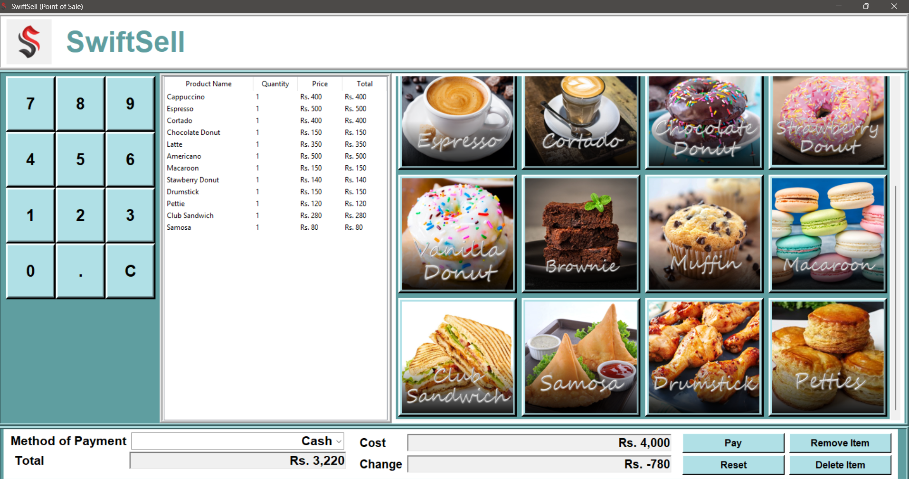
Task: Tap the decimal point key
Action: 80,271
